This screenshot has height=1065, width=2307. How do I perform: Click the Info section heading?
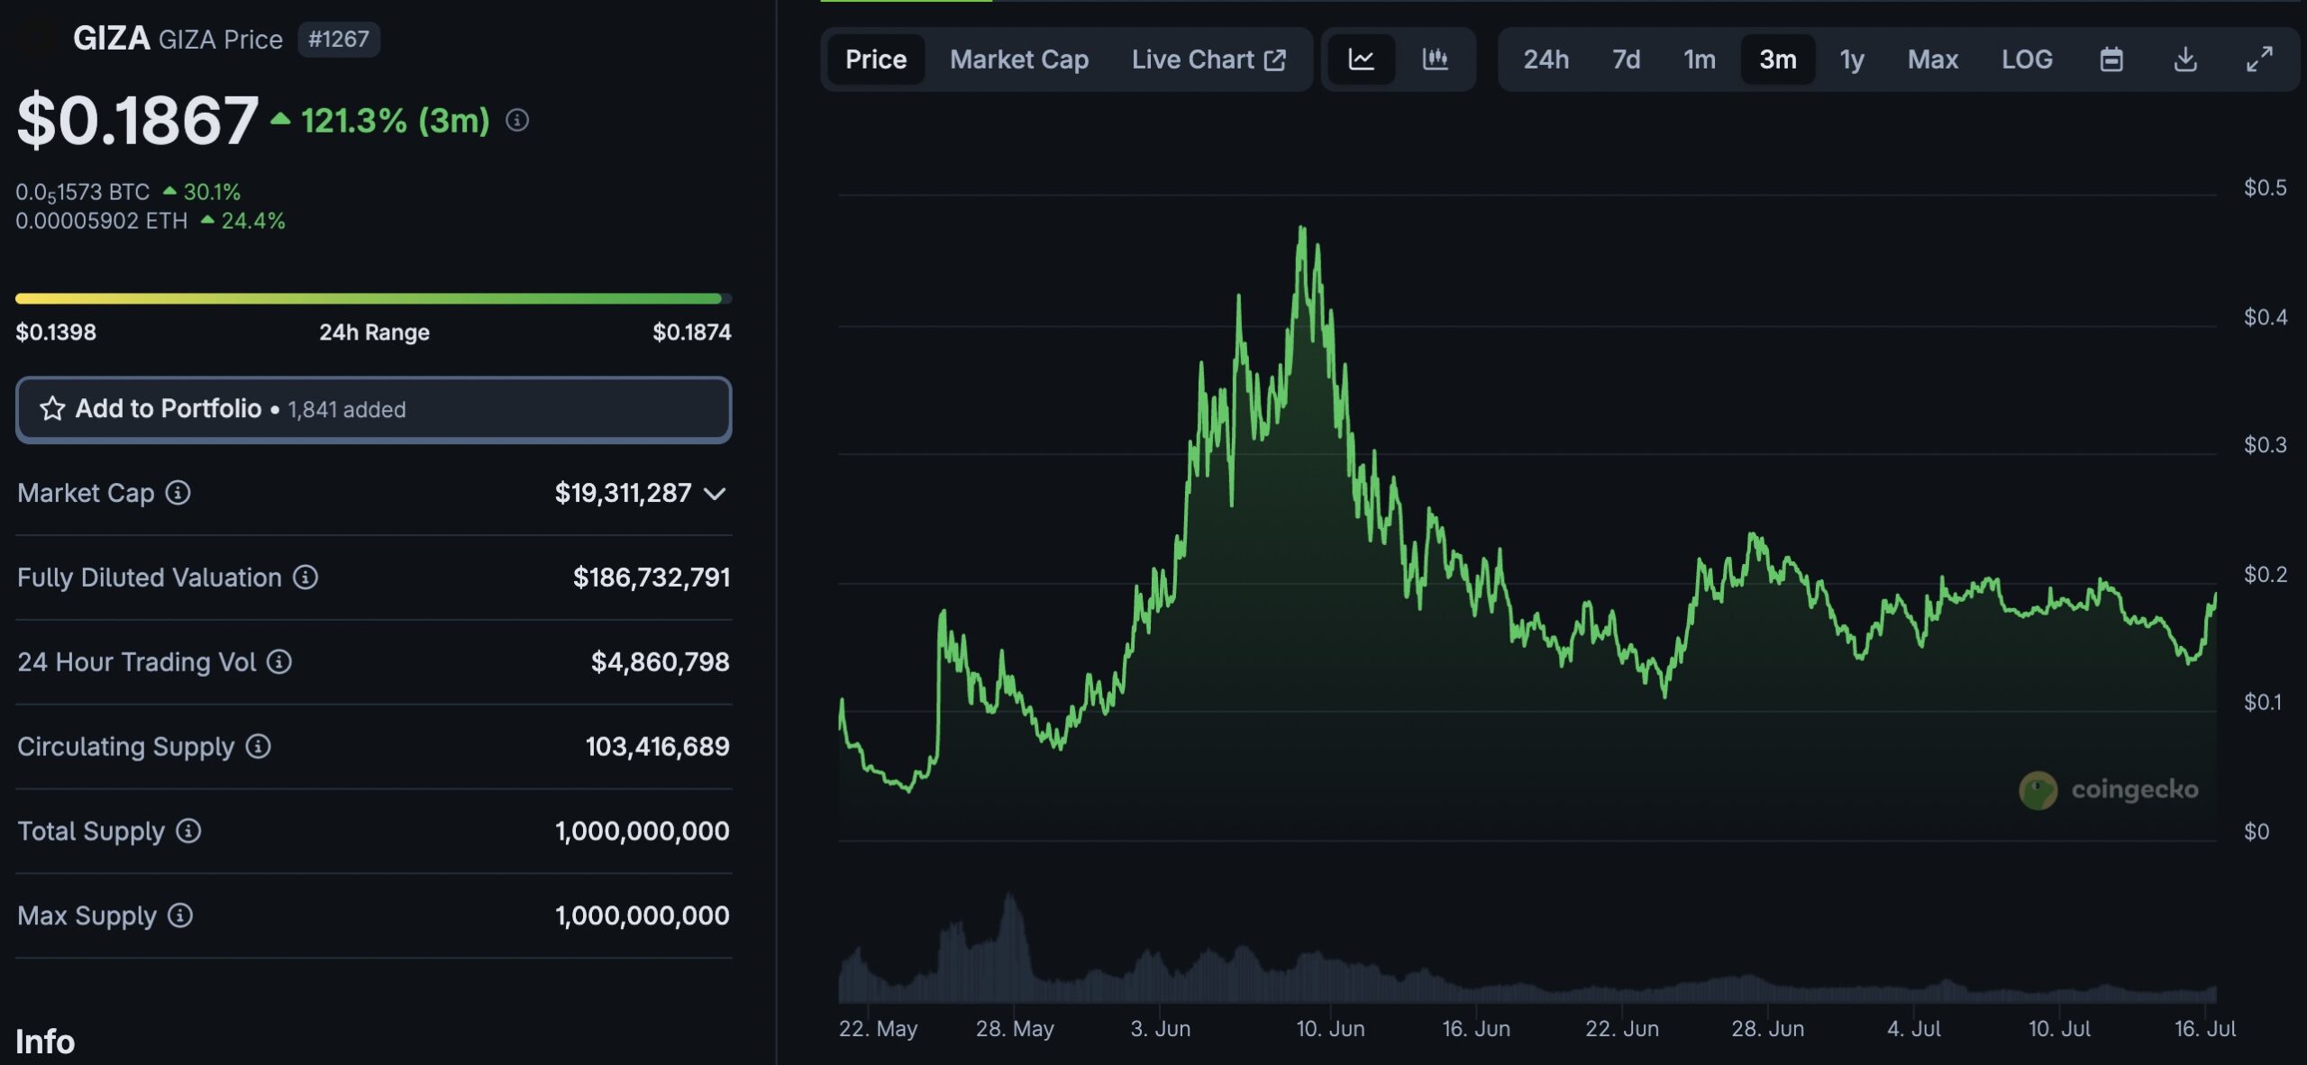click(x=45, y=1042)
